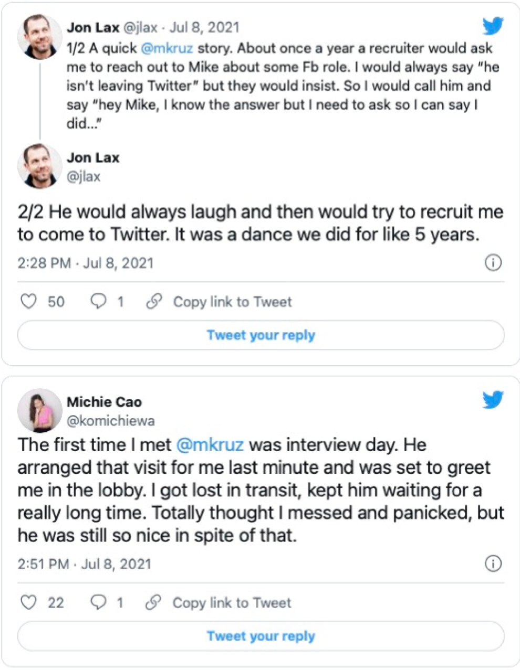Click the Twitter bird icon on Michie Cao's tweet
520x670 pixels.
(x=493, y=400)
